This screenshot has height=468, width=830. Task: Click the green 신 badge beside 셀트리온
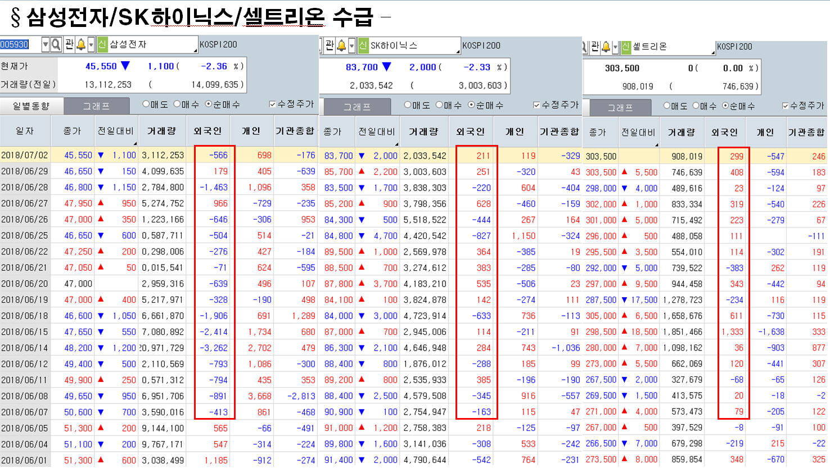click(x=626, y=47)
